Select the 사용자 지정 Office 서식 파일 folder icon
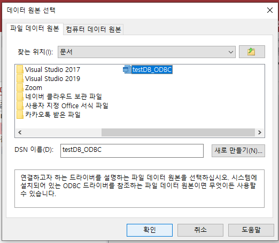This screenshot has height=243, width=279. click(x=20, y=106)
